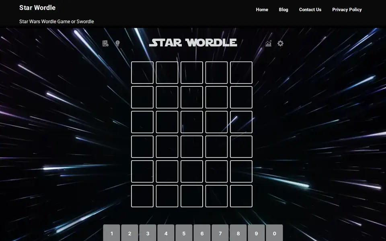Click the Star Wars Wordle Game tagline
The height and width of the screenshot is (241, 386).
coord(57,21)
